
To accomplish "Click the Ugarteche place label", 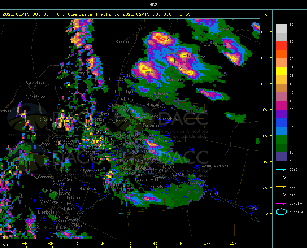I will click(92, 171).
